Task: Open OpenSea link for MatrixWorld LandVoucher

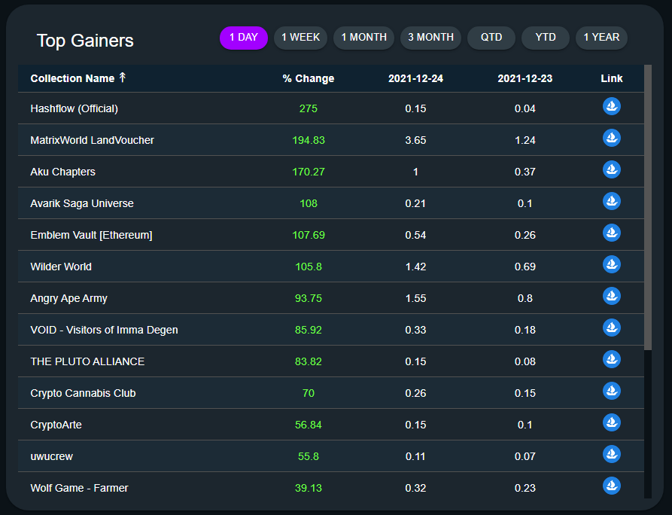Action: pyautogui.click(x=612, y=138)
